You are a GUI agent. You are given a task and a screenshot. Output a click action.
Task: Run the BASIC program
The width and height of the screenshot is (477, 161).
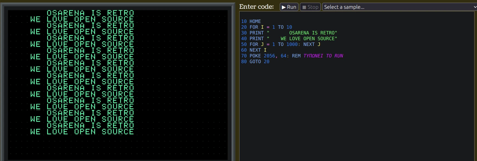(289, 7)
